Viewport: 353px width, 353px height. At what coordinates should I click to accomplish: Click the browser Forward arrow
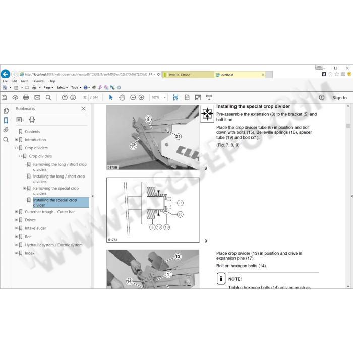pos(14,74)
